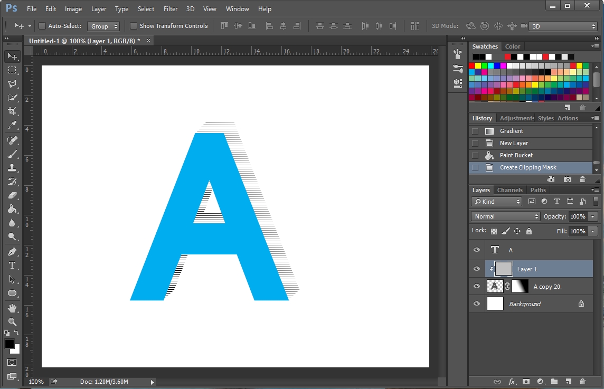Screen dimensions: 604x389
Task: Open the Fill slider dropdown arrow
Action: click(x=593, y=231)
